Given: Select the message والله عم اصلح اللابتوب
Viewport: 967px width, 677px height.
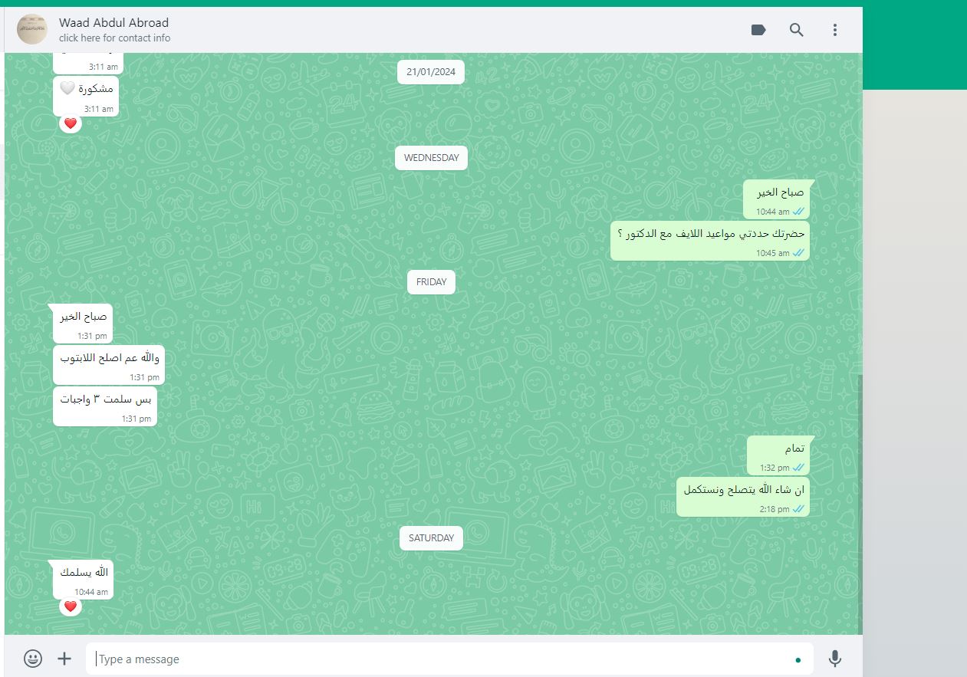Looking at the screenshot, I should [x=109, y=365].
